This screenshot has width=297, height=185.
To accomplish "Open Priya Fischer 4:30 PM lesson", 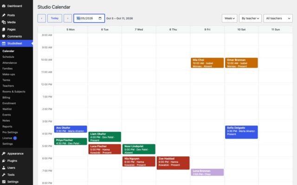I will click(x=71, y=142).
